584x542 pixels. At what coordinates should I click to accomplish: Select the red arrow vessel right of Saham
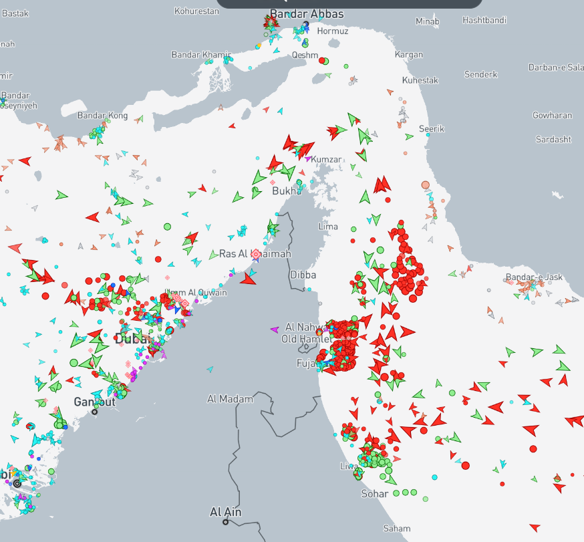(535, 527)
